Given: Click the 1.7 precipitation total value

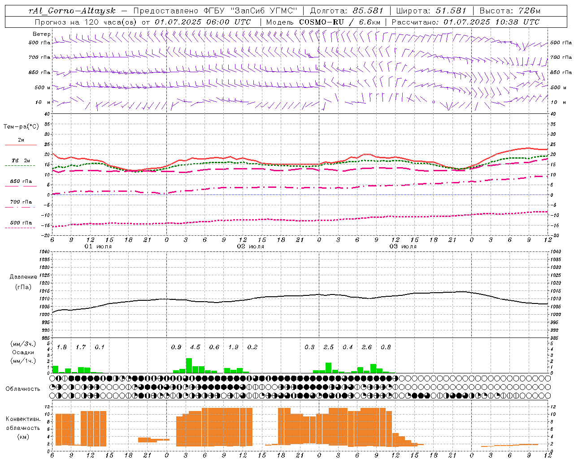Looking at the screenshot, I should [81, 347].
